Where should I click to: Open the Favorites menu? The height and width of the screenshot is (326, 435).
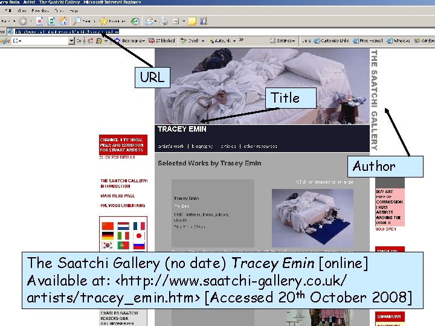coord(40,10)
